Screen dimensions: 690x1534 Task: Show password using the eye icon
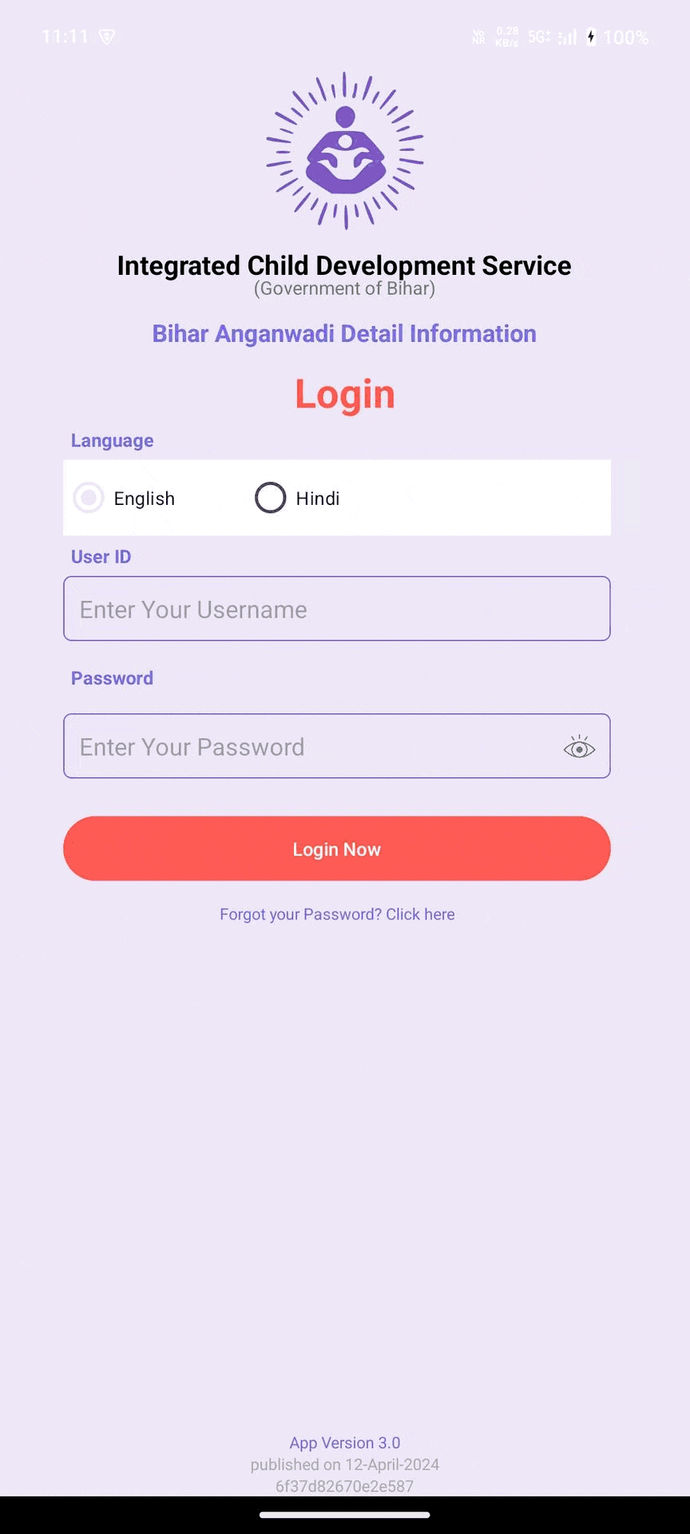[x=579, y=748]
